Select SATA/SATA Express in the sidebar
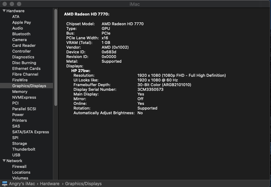Viewport: 271px width, 187px height. (31, 132)
